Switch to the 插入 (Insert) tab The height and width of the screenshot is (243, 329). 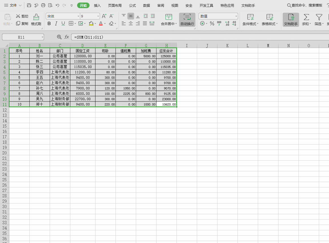[97, 5]
